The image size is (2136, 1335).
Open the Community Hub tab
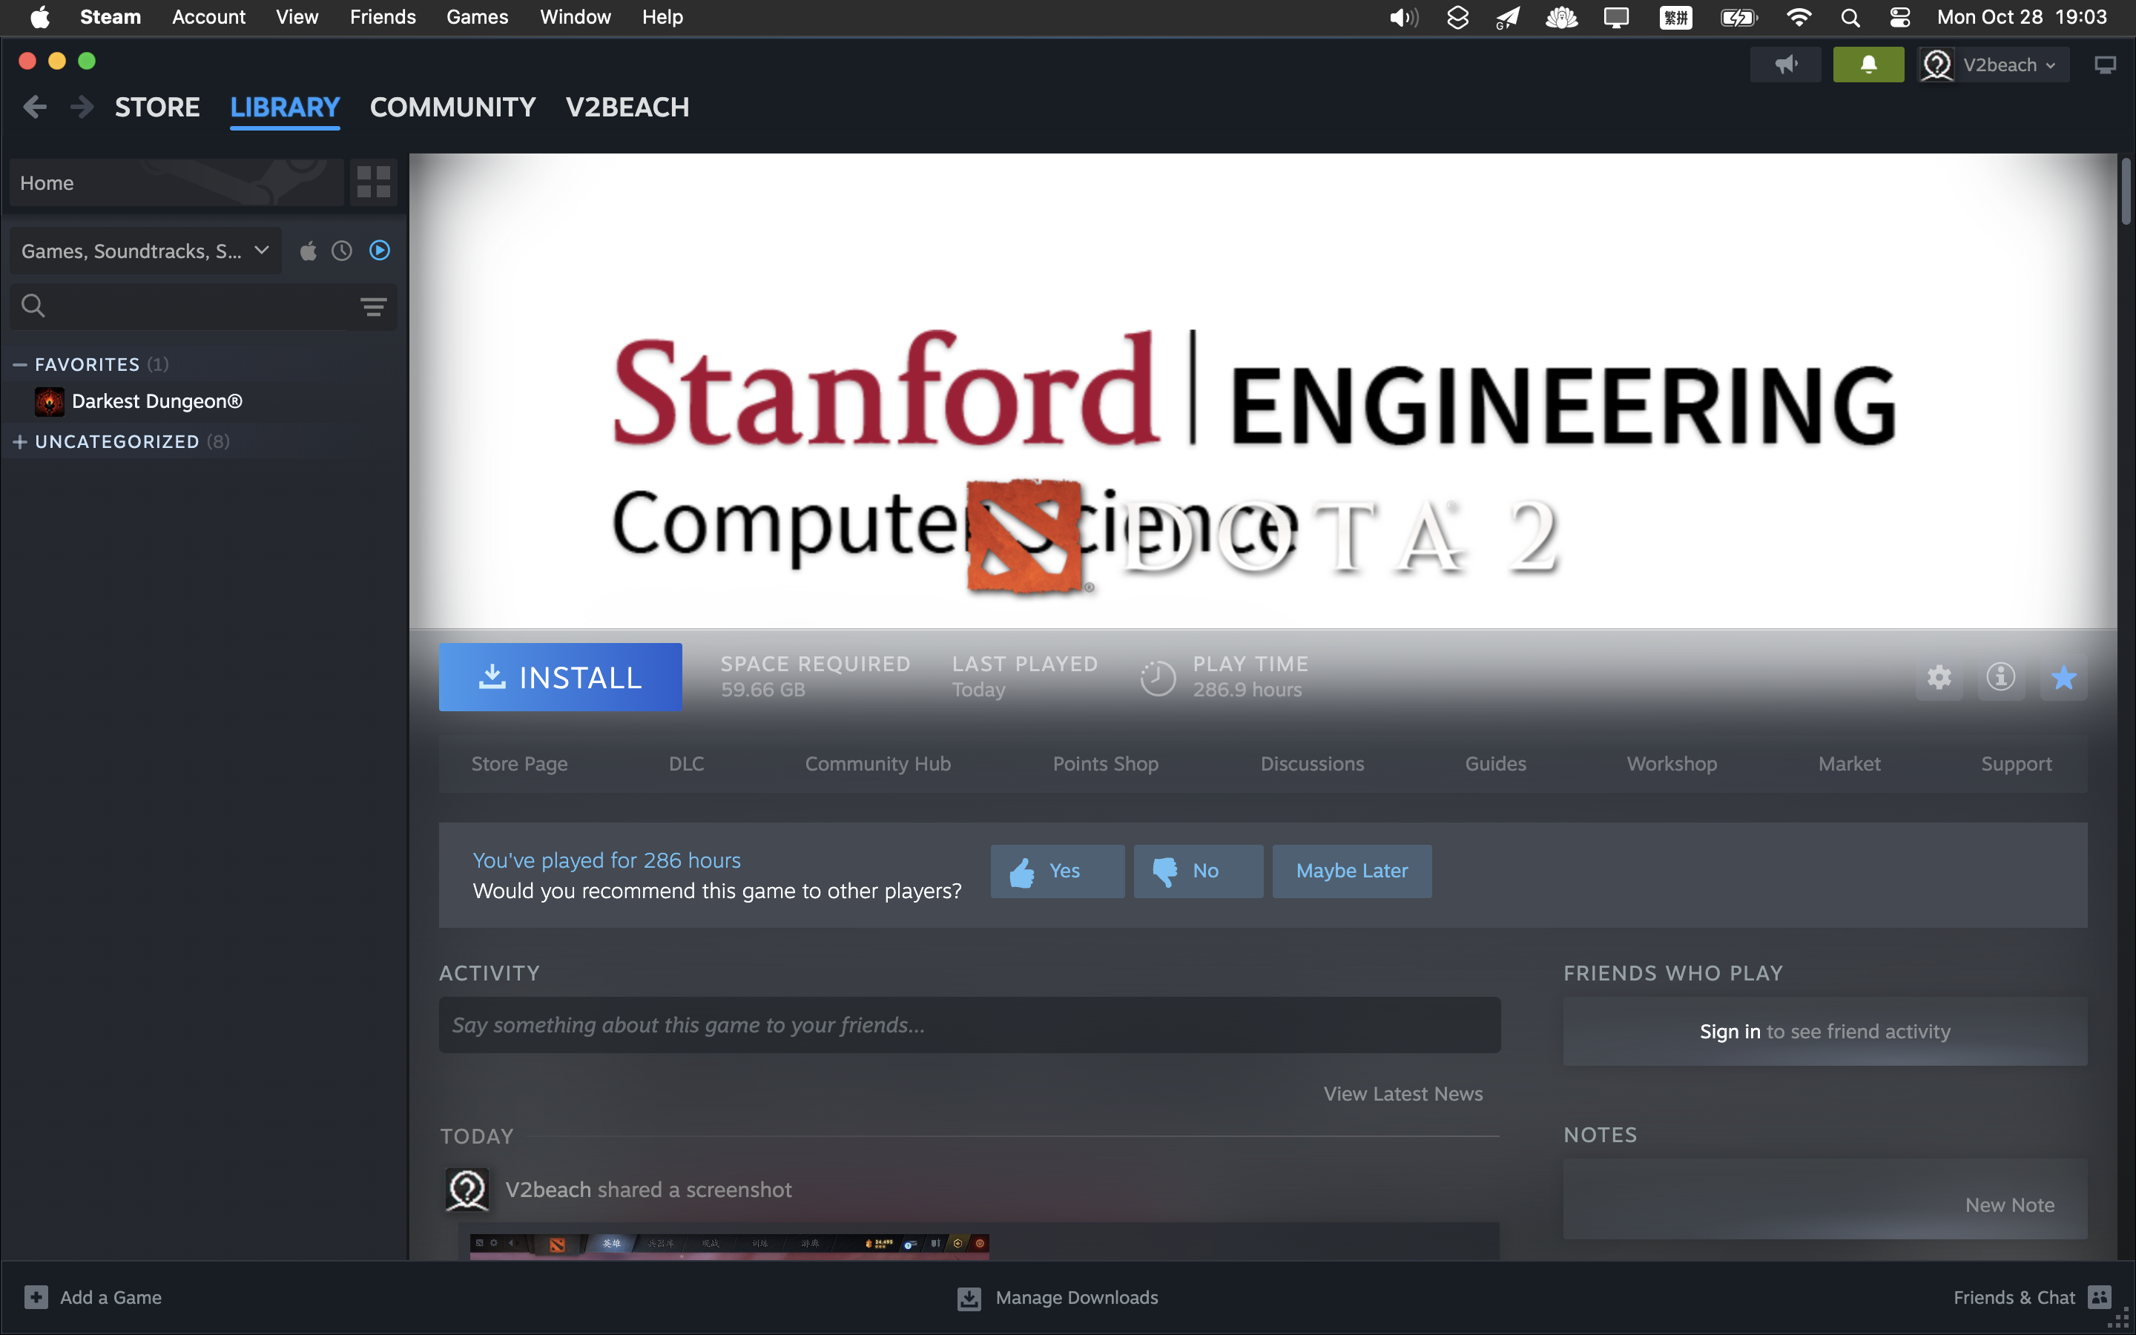[x=878, y=763]
